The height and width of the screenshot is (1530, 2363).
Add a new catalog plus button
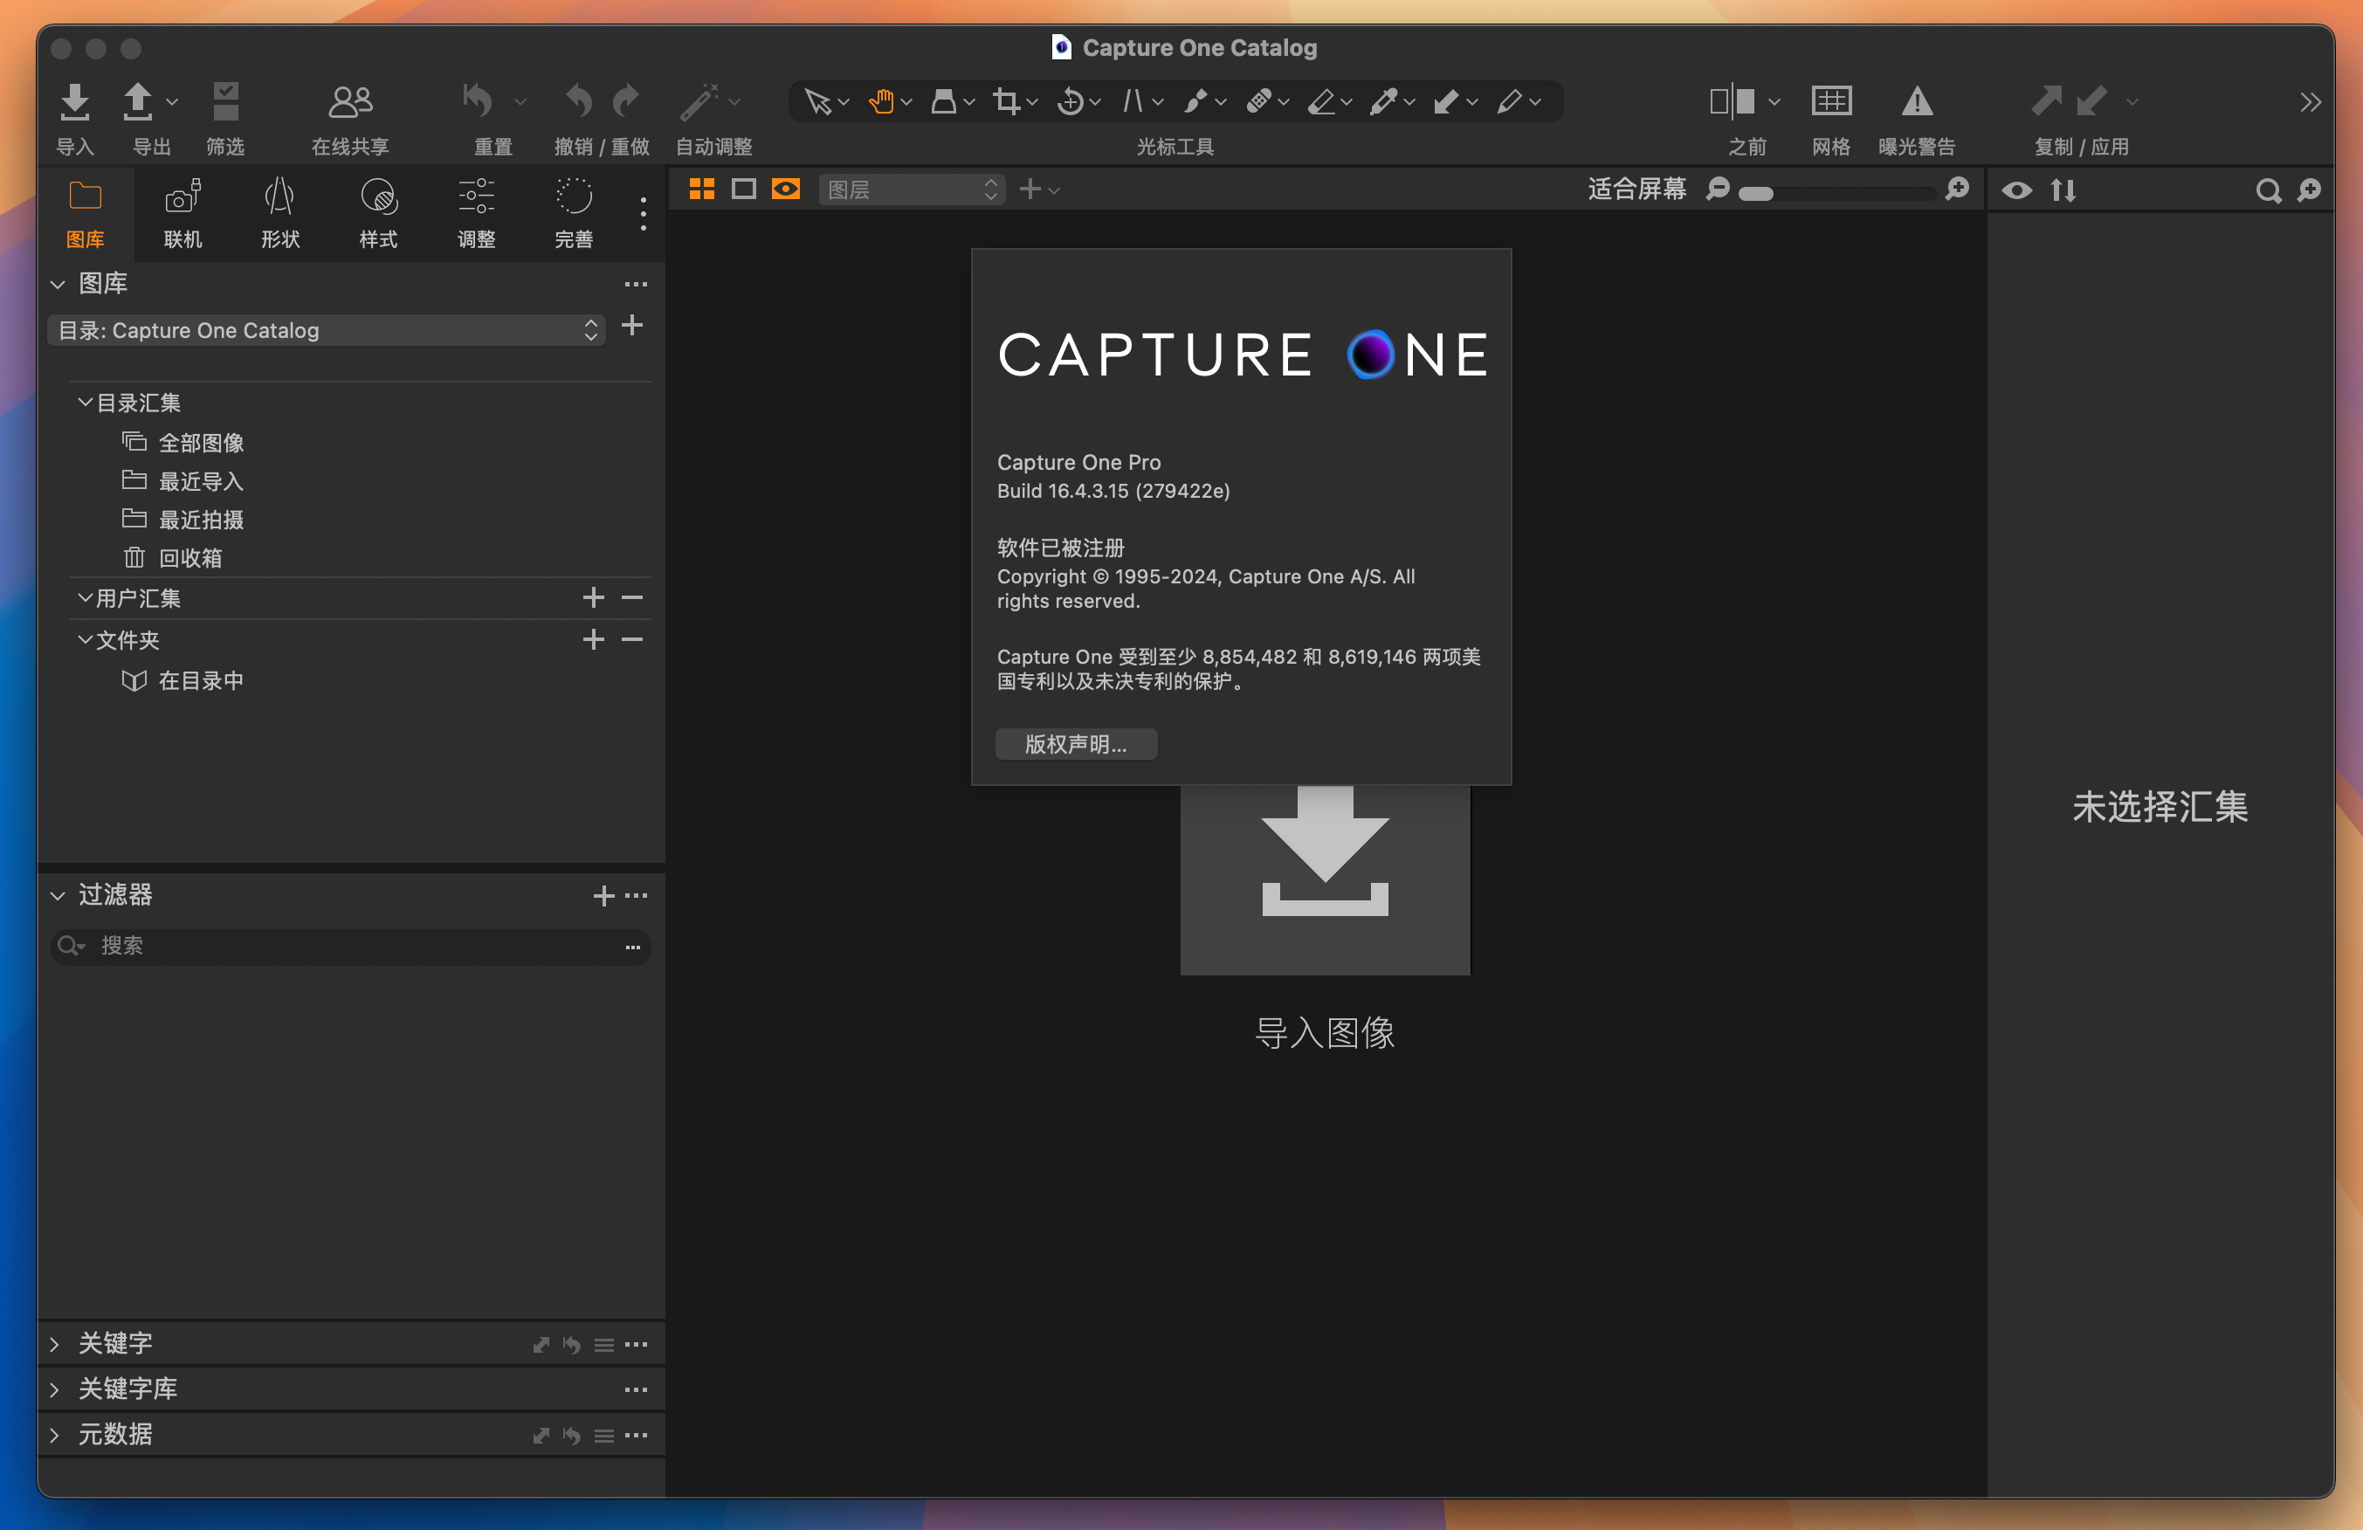(x=632, y=326)
